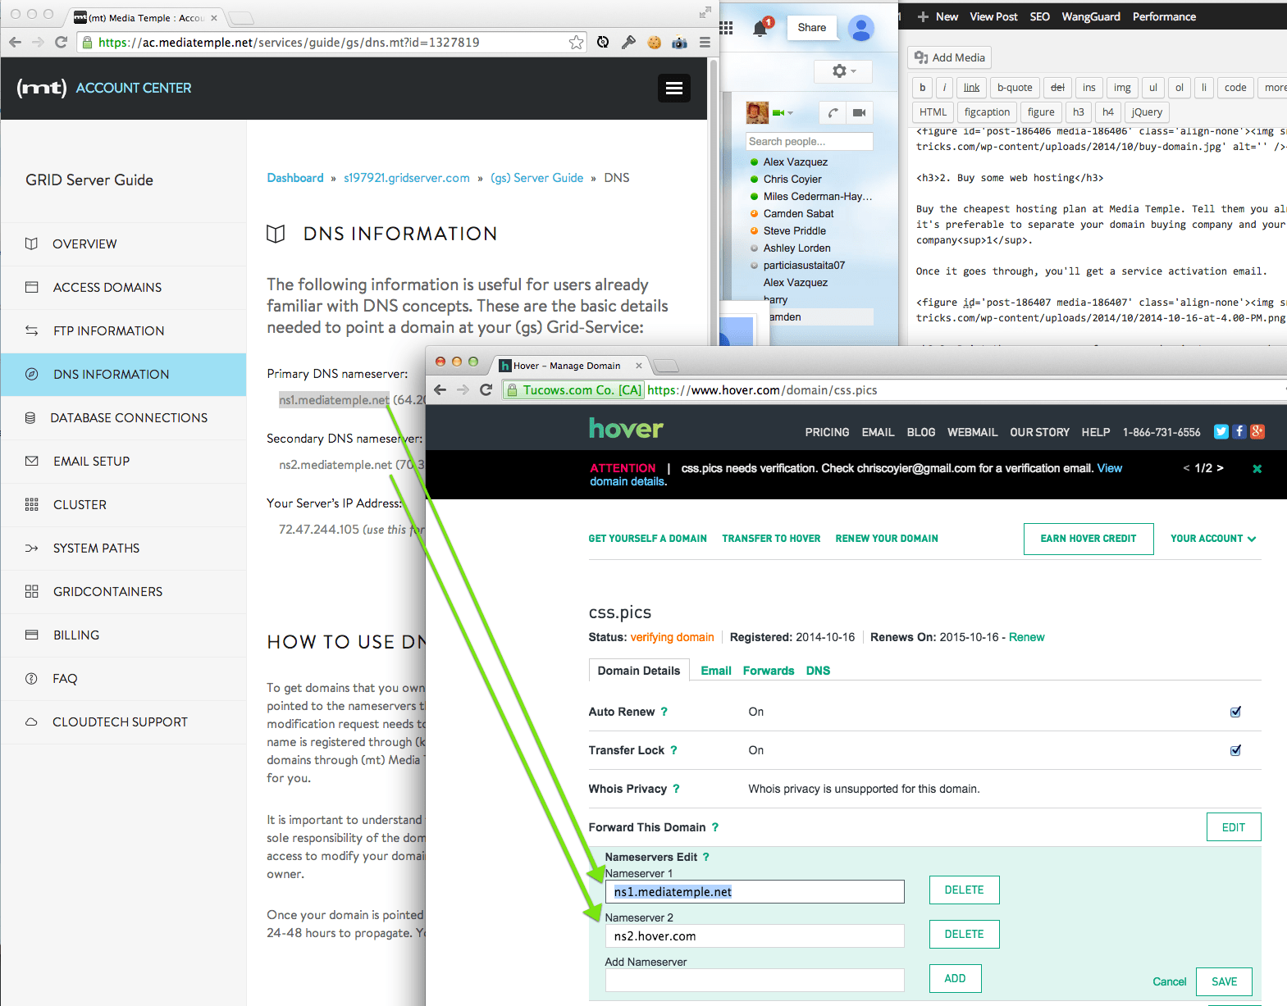
Task: Click the book icon beside OVERVIEW in sidebar
Action: tap(31, 244)
